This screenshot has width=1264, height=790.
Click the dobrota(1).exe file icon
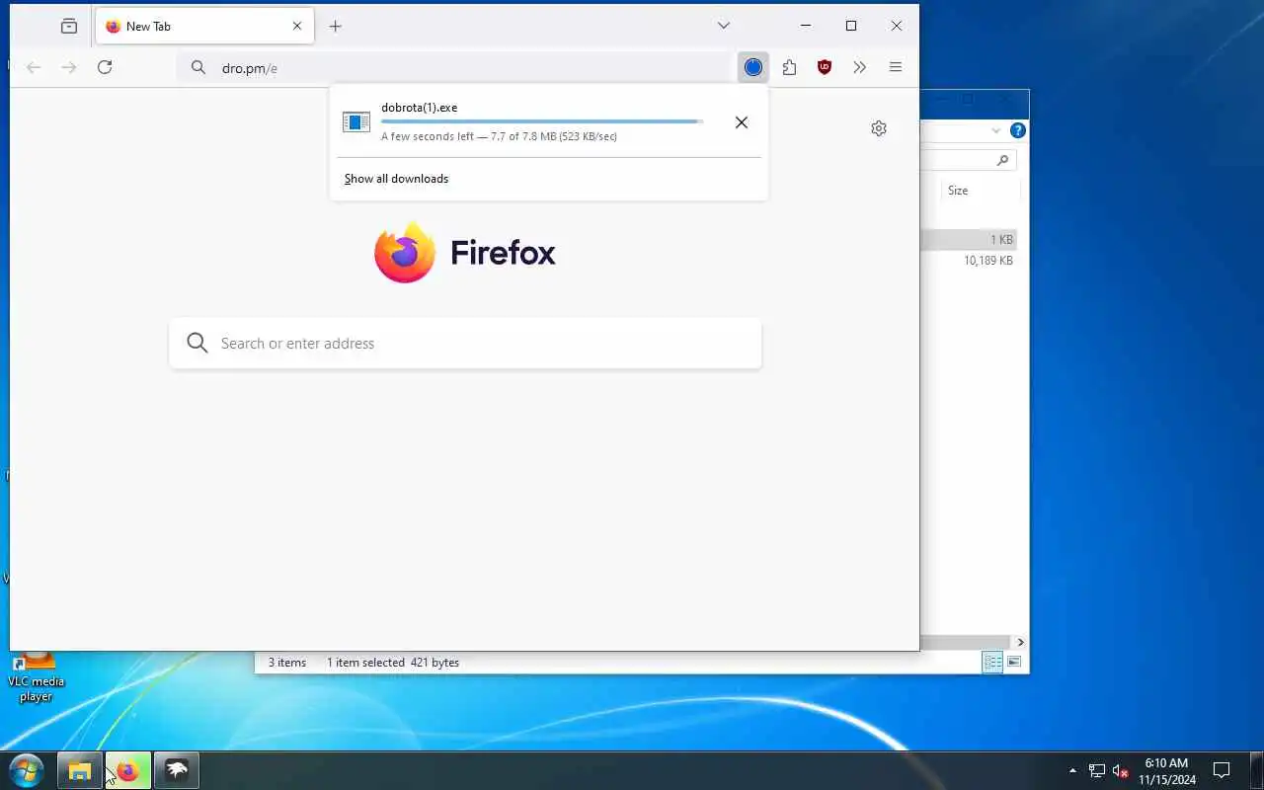point(356,122)
